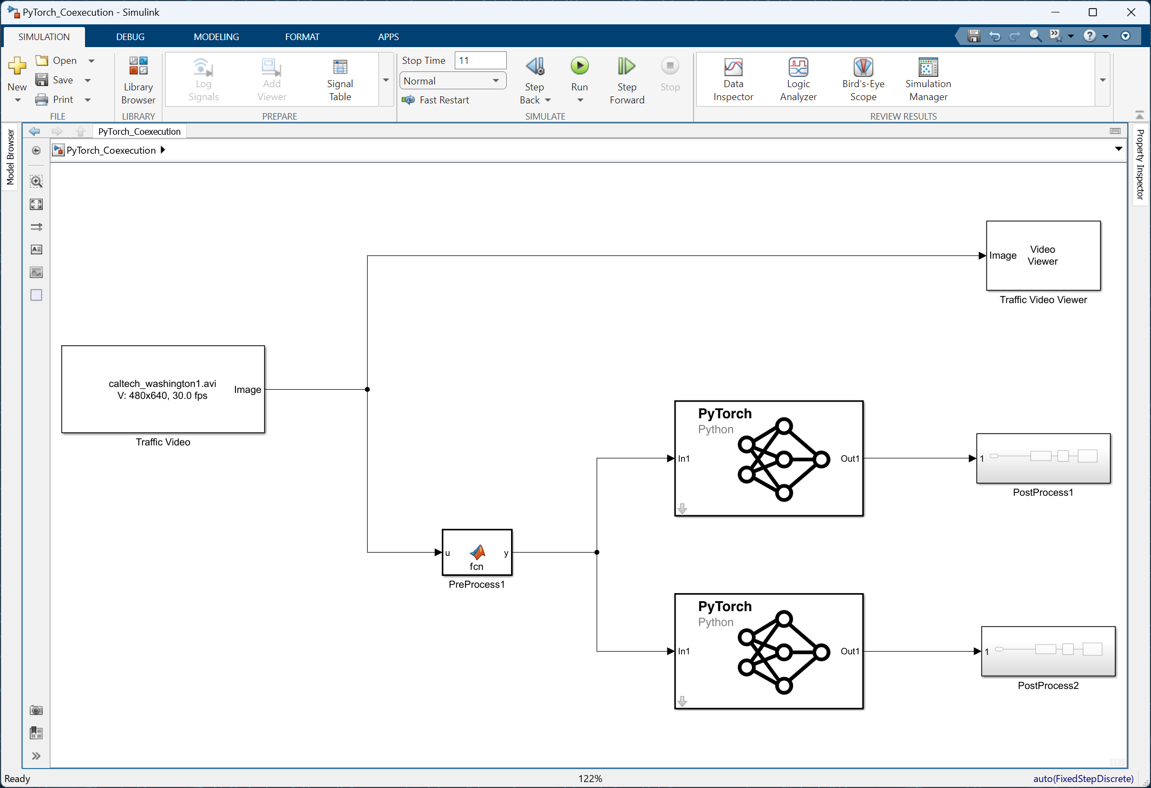Open the address bar dropdown arrow
Screen dimensions: 1151x788
1119,149
